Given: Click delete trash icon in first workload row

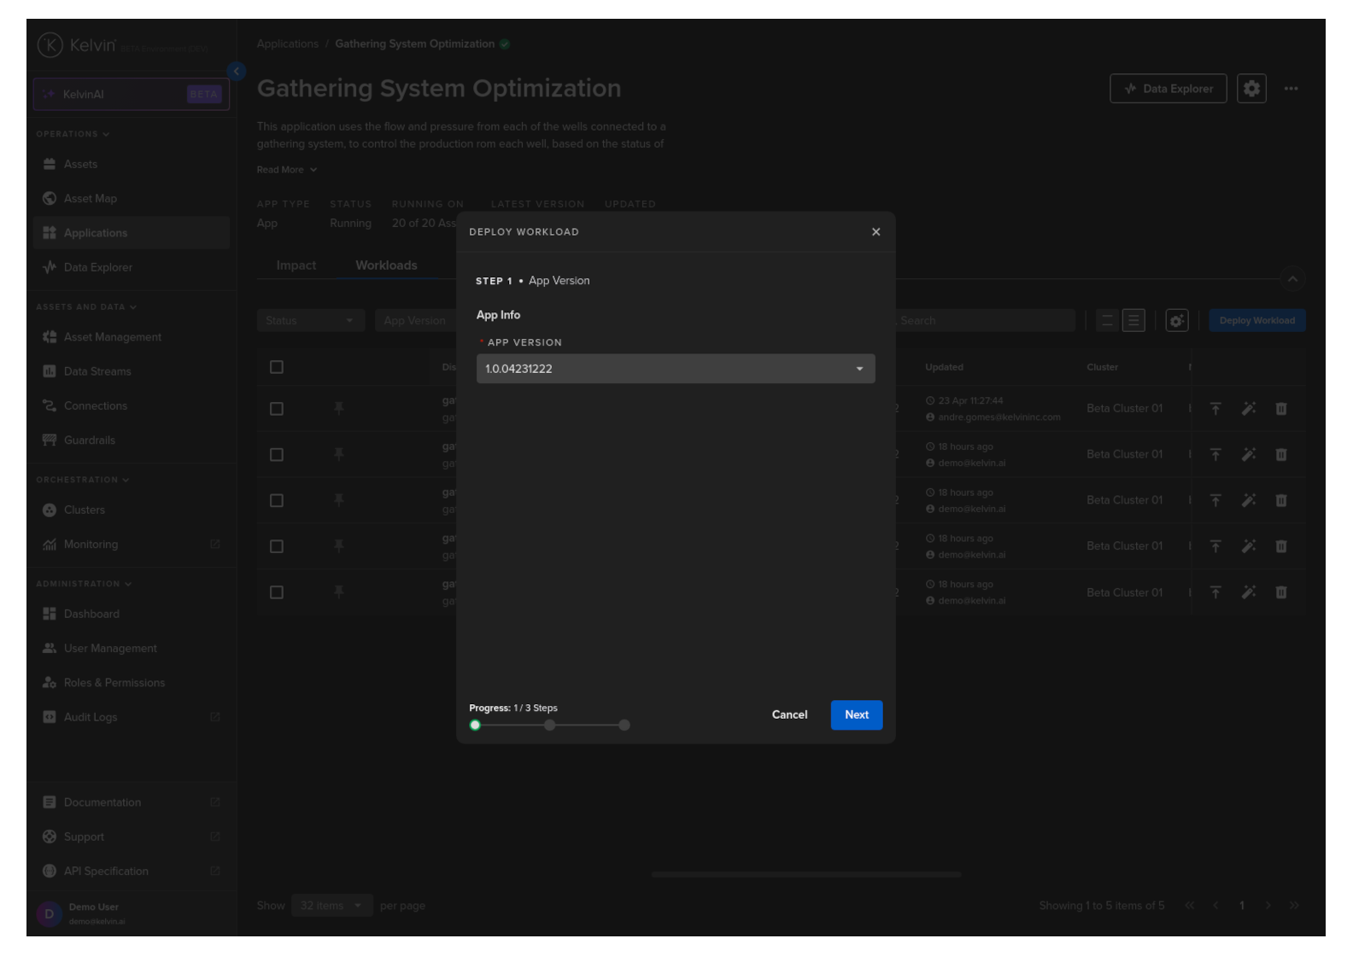Looking at the screenshot, I should point(1280,409).
